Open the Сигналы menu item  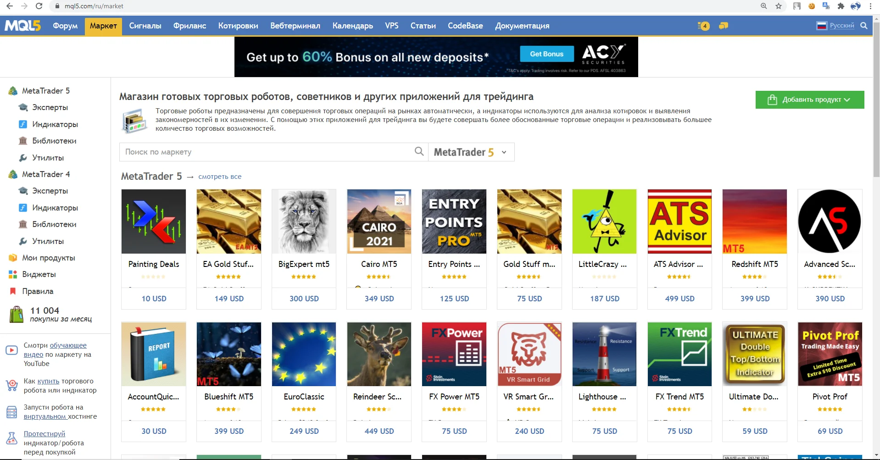(145, 26)
